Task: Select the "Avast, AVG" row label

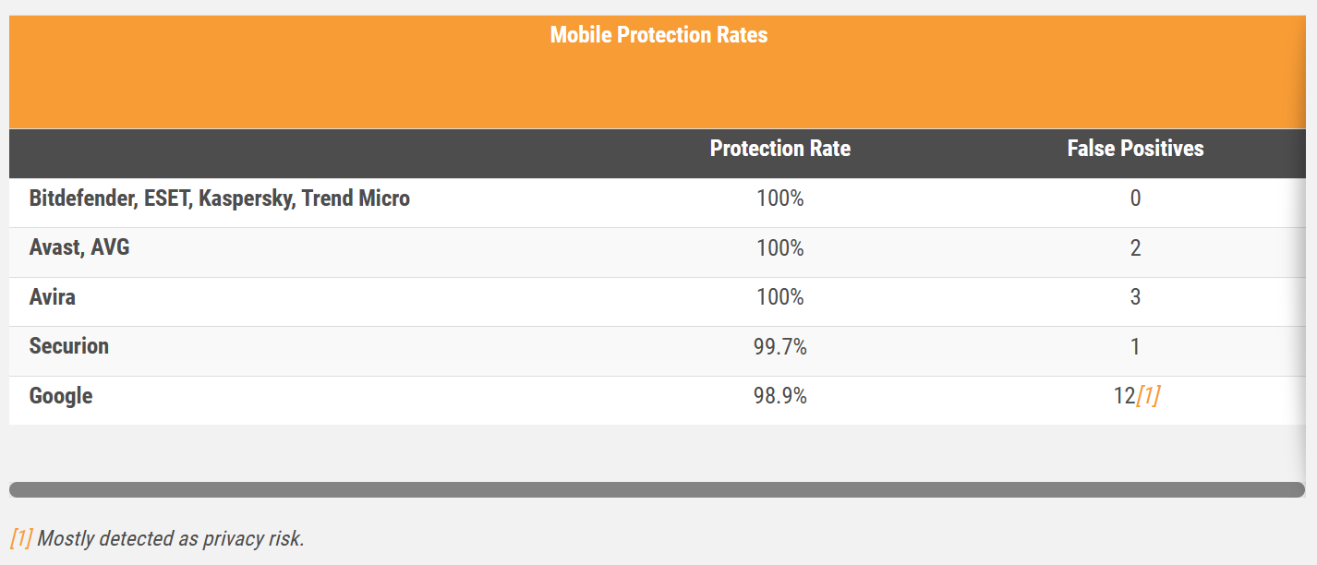Action: 79,247
